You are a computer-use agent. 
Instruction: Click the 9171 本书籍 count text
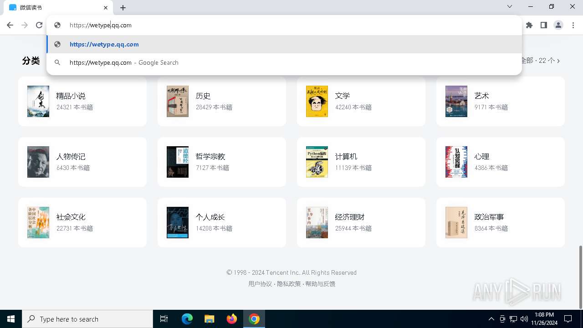point(491,108)
